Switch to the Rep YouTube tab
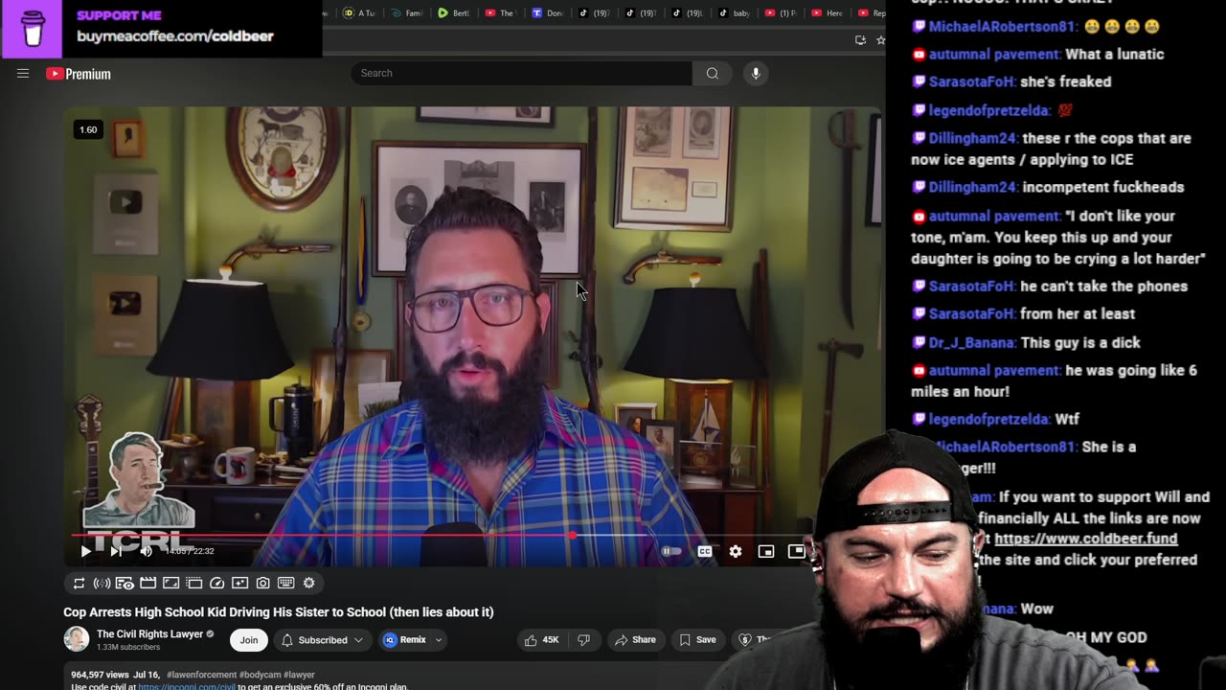Image resolution: width=1226 pixels, height=690 pixels. point(871,12)
